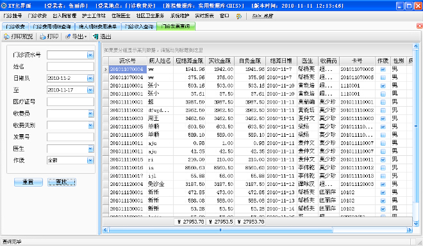Screen dimensions: 423x246
Task: Toggle 作废 checkbox for 201011110003 周王 row
Action: pyautogui.click(x=383, y=119)
